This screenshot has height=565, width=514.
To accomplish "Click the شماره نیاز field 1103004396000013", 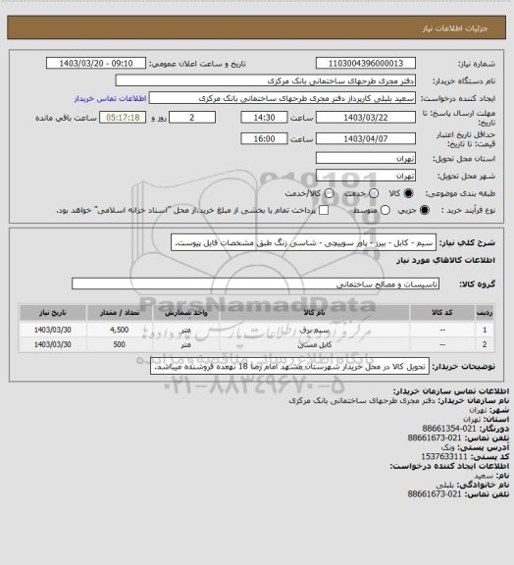I will [x=366, y=63].
